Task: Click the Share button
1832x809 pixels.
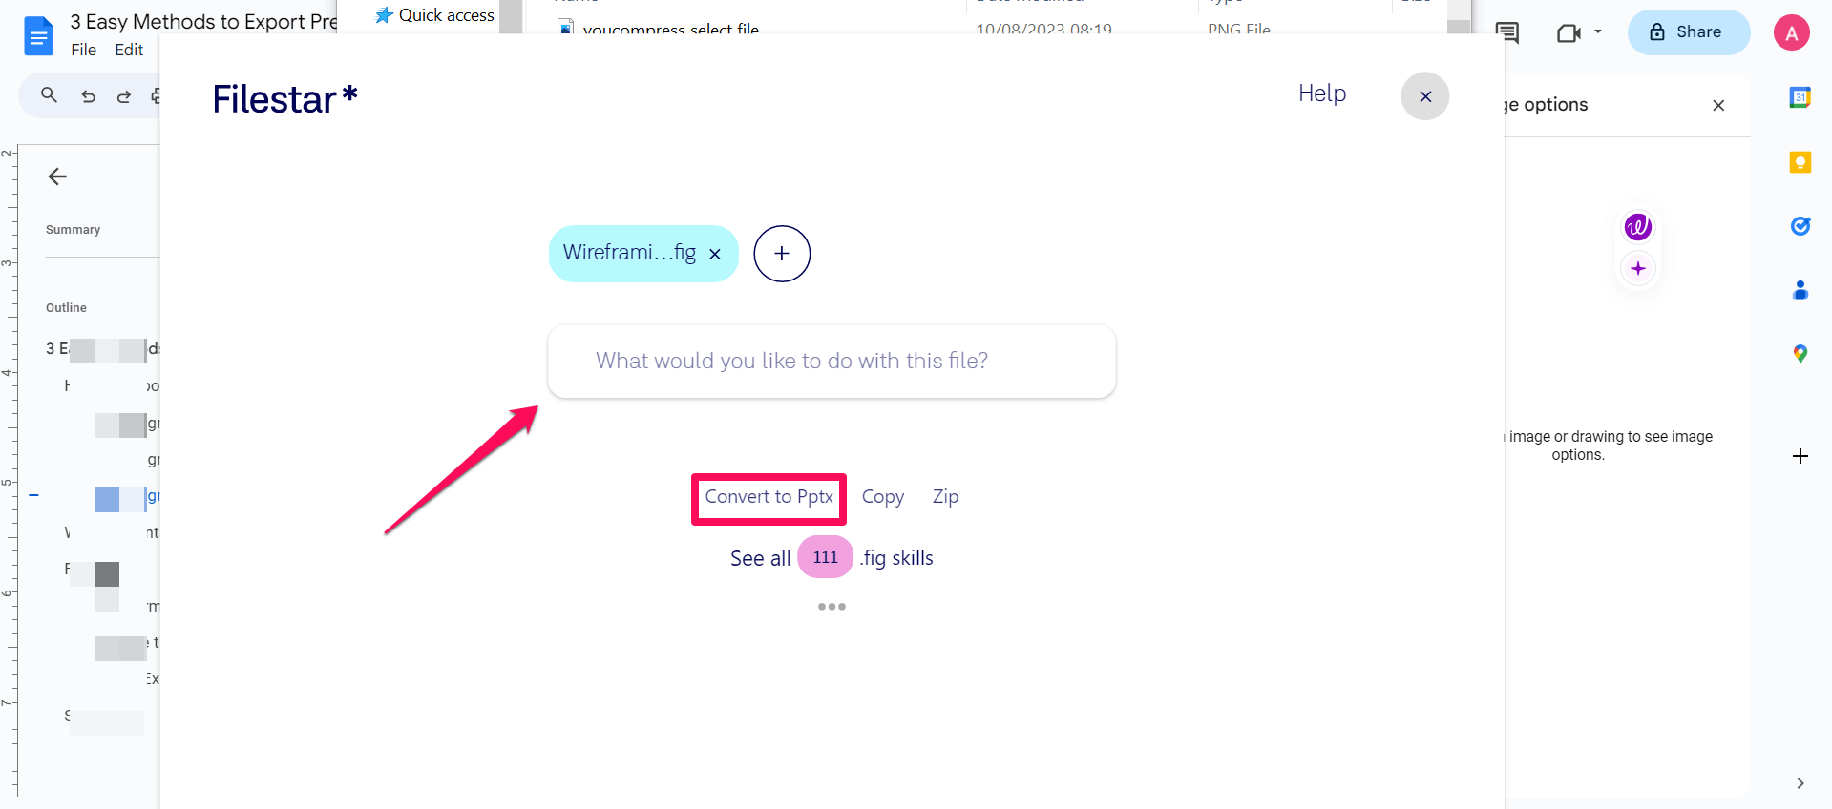Action: [x=1688, y=32]
